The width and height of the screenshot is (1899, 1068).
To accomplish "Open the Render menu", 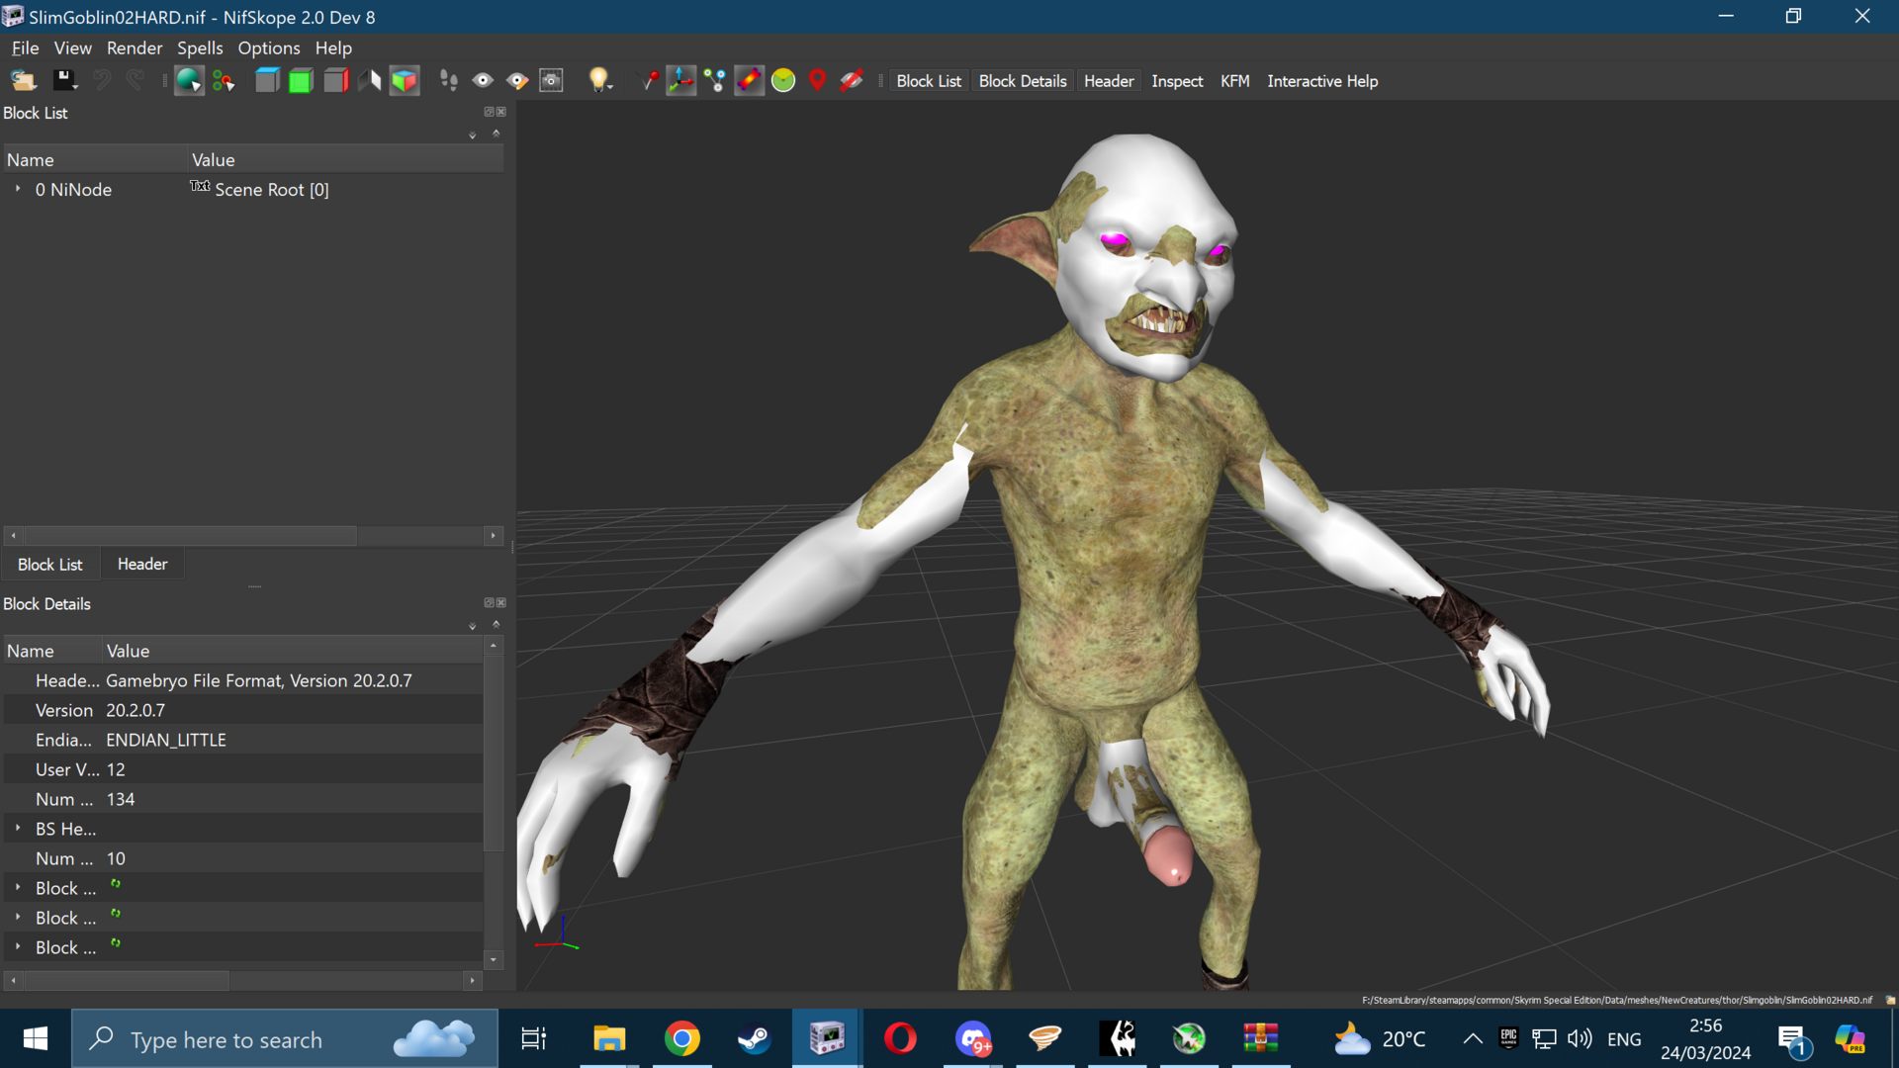I will pyautogui.click(x=135, y=47).
